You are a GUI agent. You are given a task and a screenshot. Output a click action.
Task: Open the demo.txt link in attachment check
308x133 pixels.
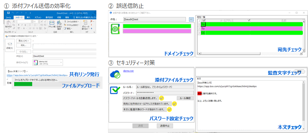coord(128,71)
